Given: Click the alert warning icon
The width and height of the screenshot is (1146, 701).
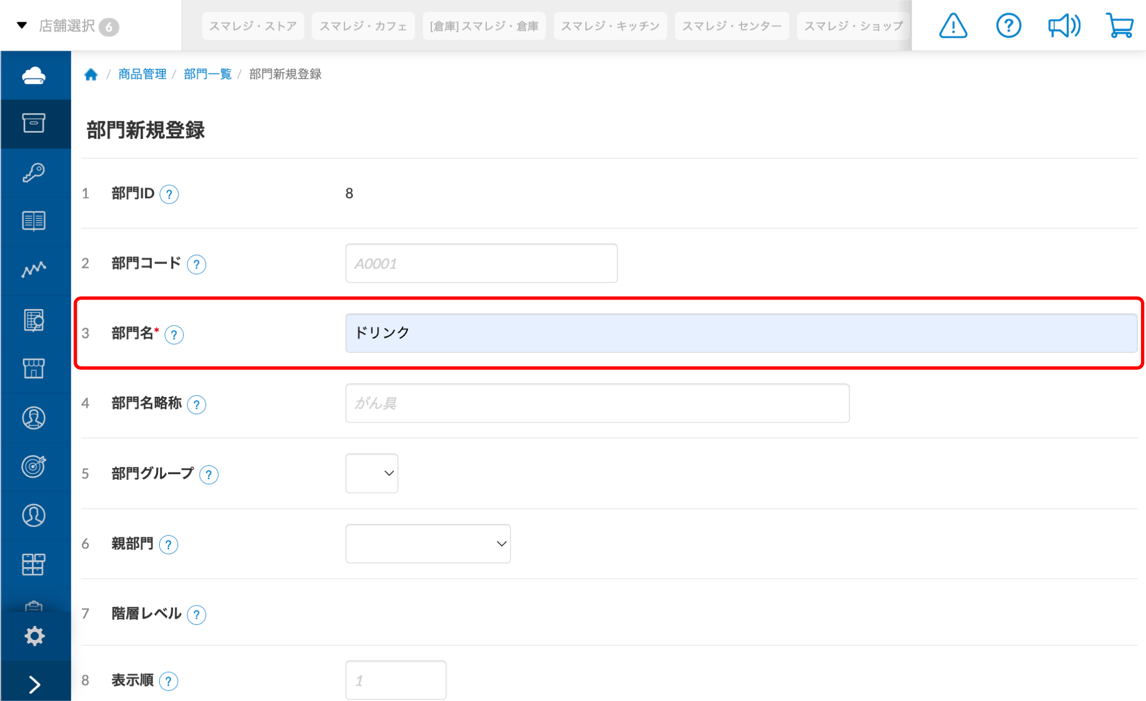Looking at the screenshot, I should coord(952,25).
